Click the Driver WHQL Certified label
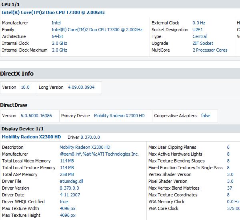 [x=23, y=202]
